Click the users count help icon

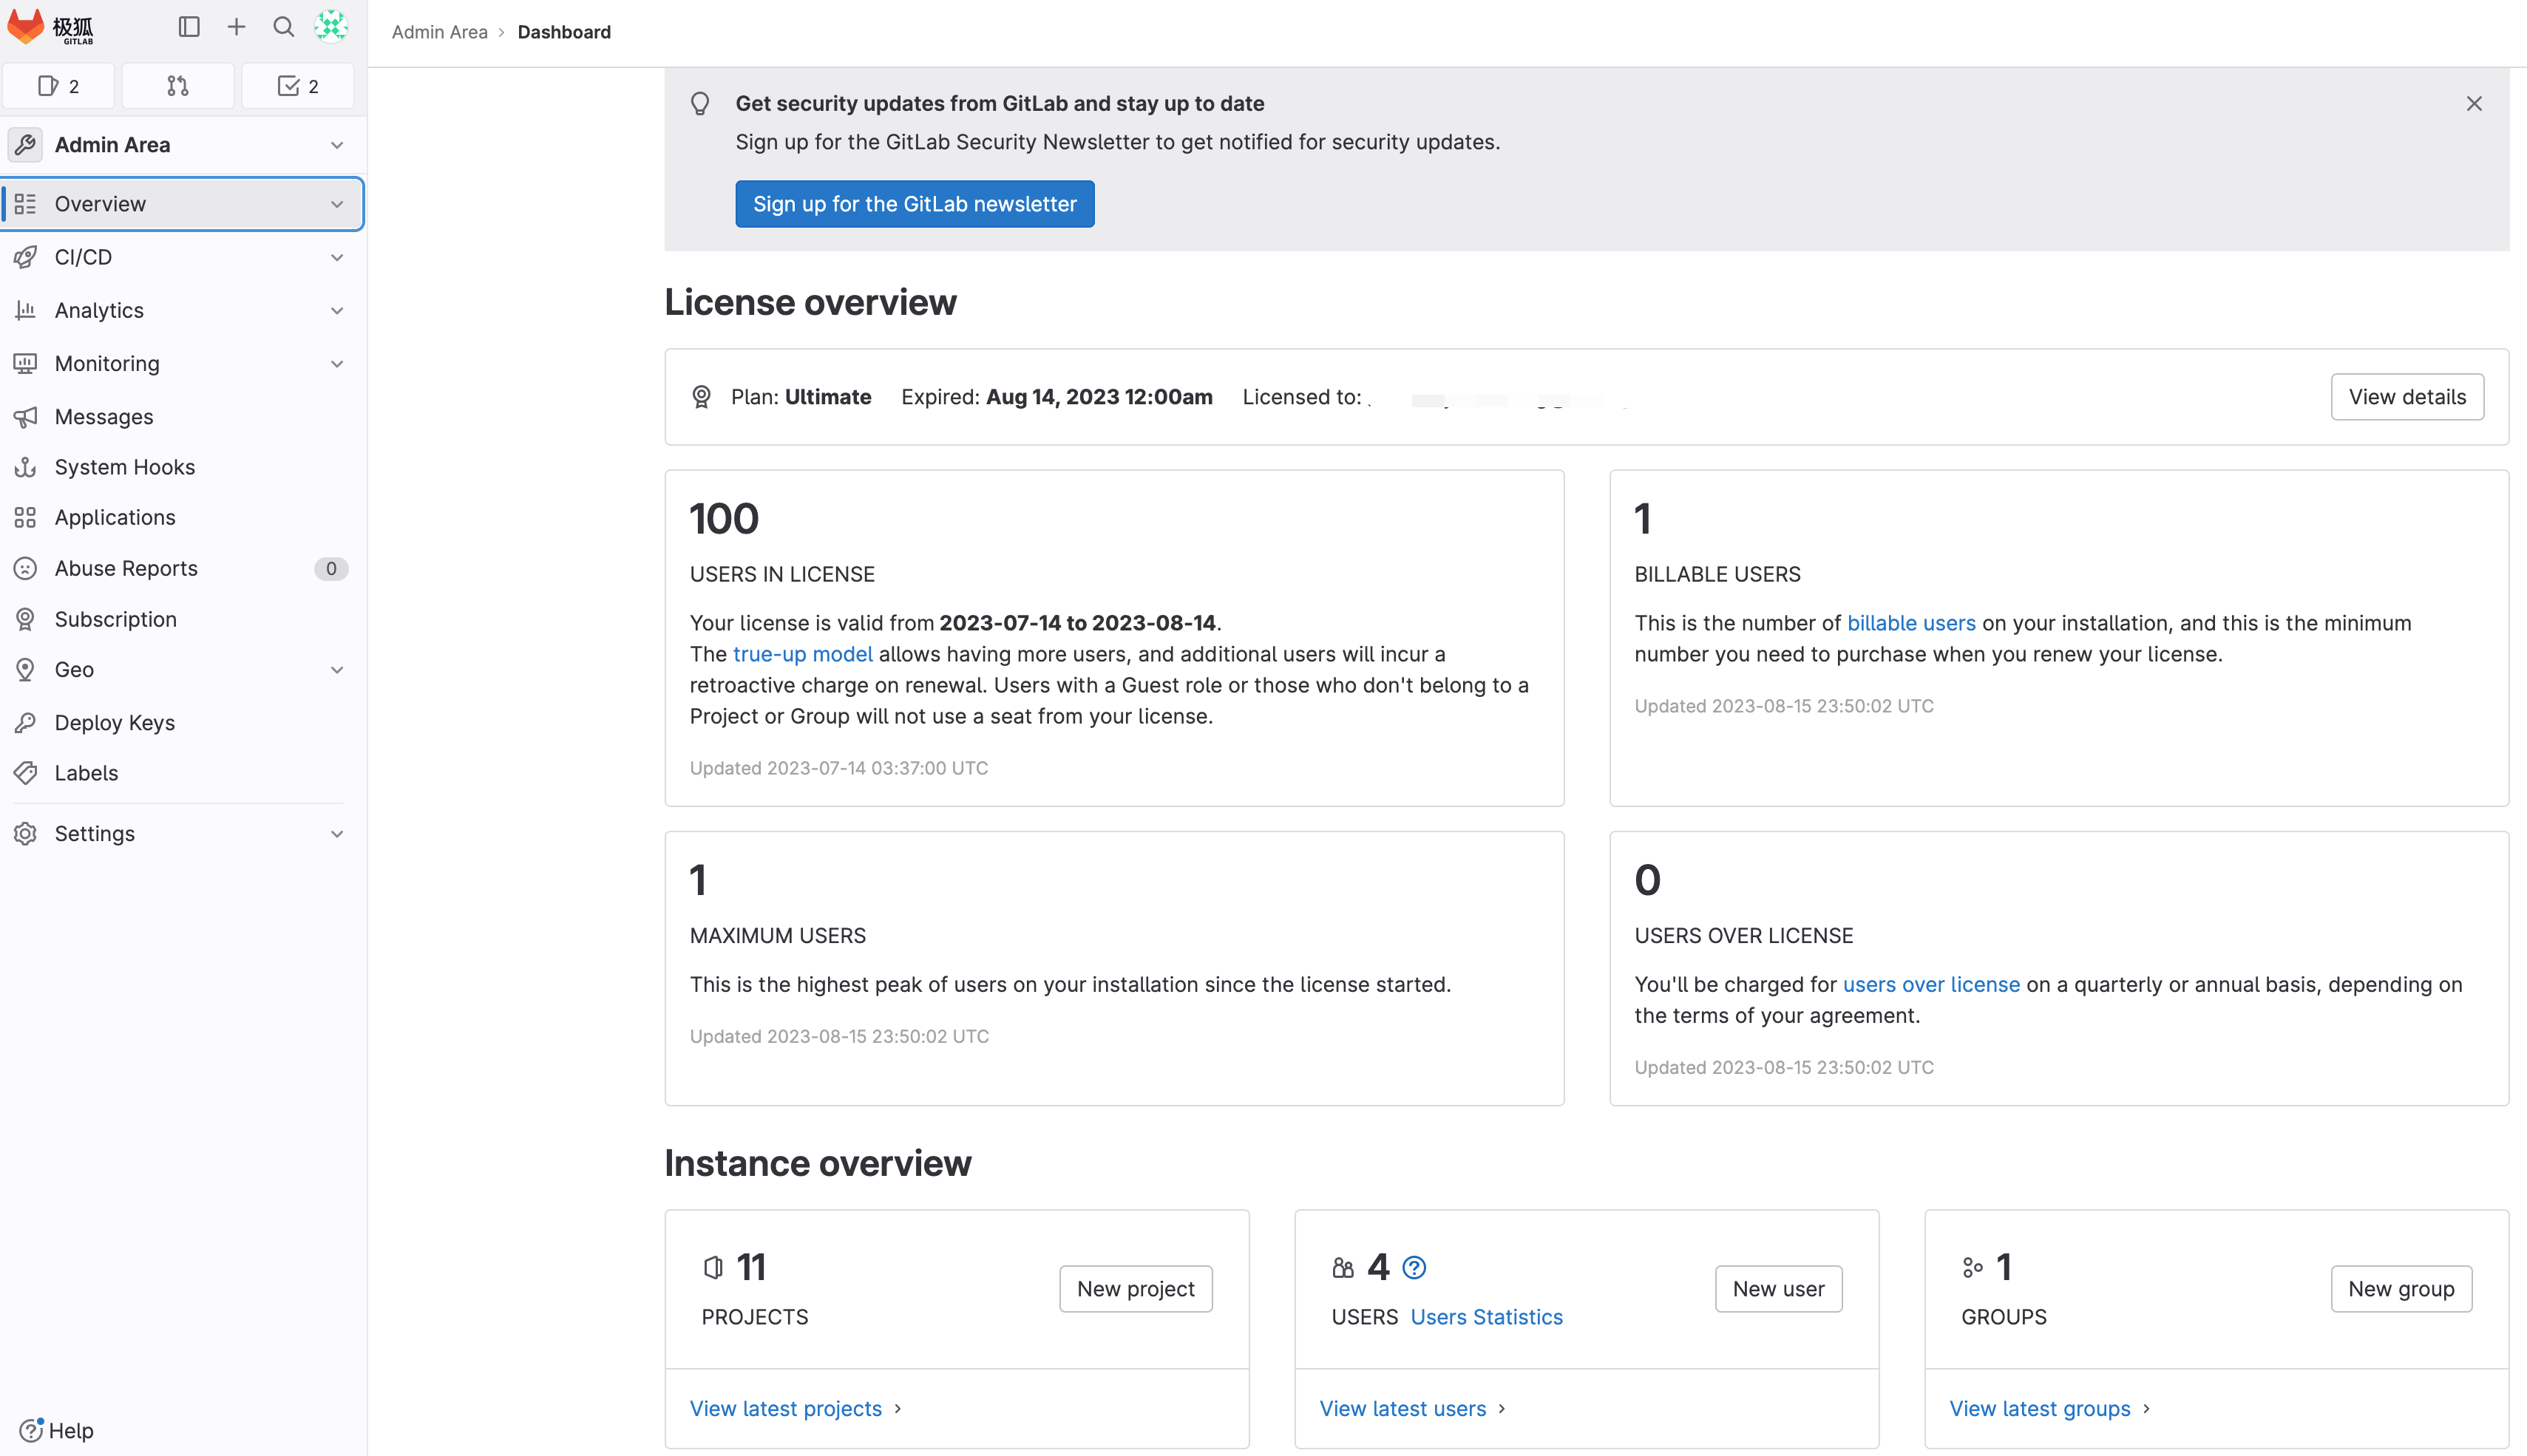(x=1414, y=1268)
